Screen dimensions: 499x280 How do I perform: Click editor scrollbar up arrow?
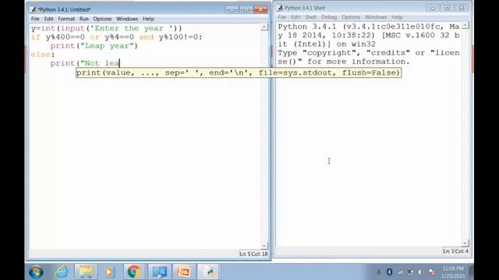point(264,27)
